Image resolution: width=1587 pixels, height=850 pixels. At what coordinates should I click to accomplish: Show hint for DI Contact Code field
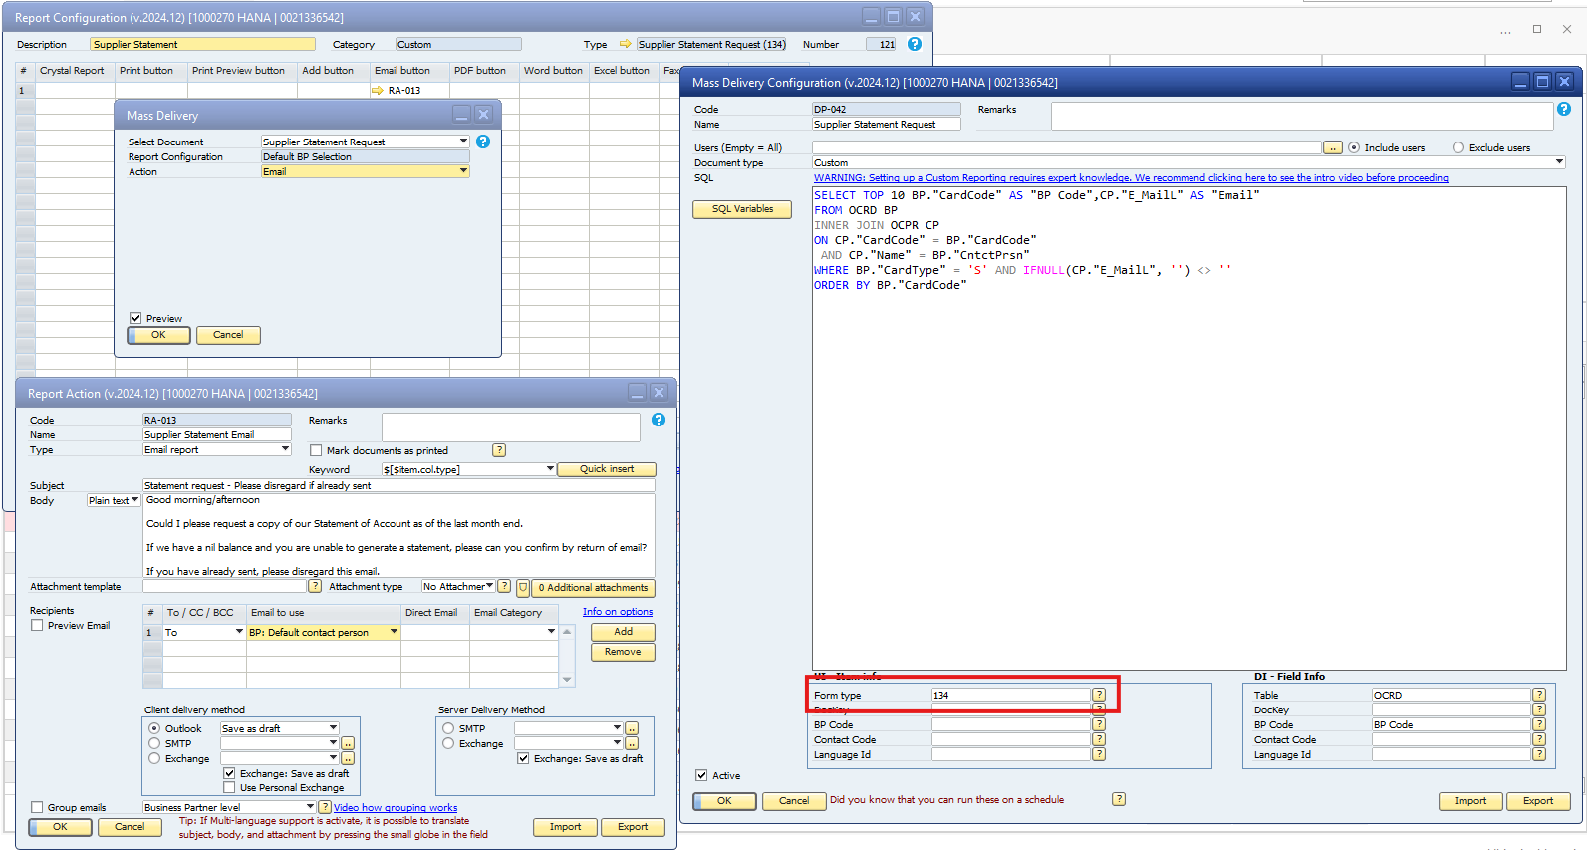(x=1539, y=739)
